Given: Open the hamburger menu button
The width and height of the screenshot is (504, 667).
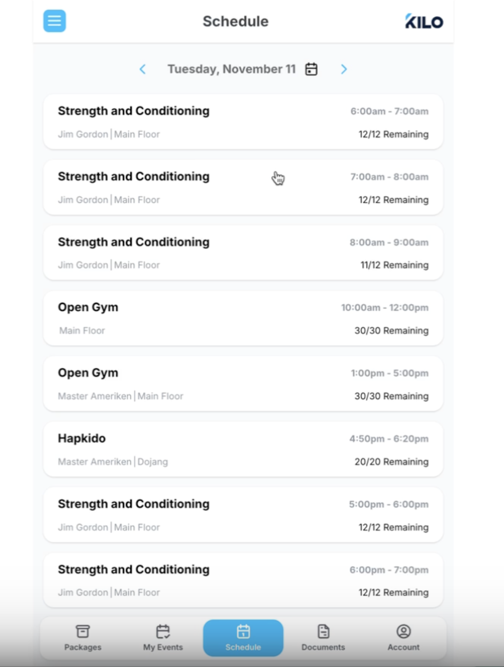Looking at the screenshot, I should (x=54, y=21).
